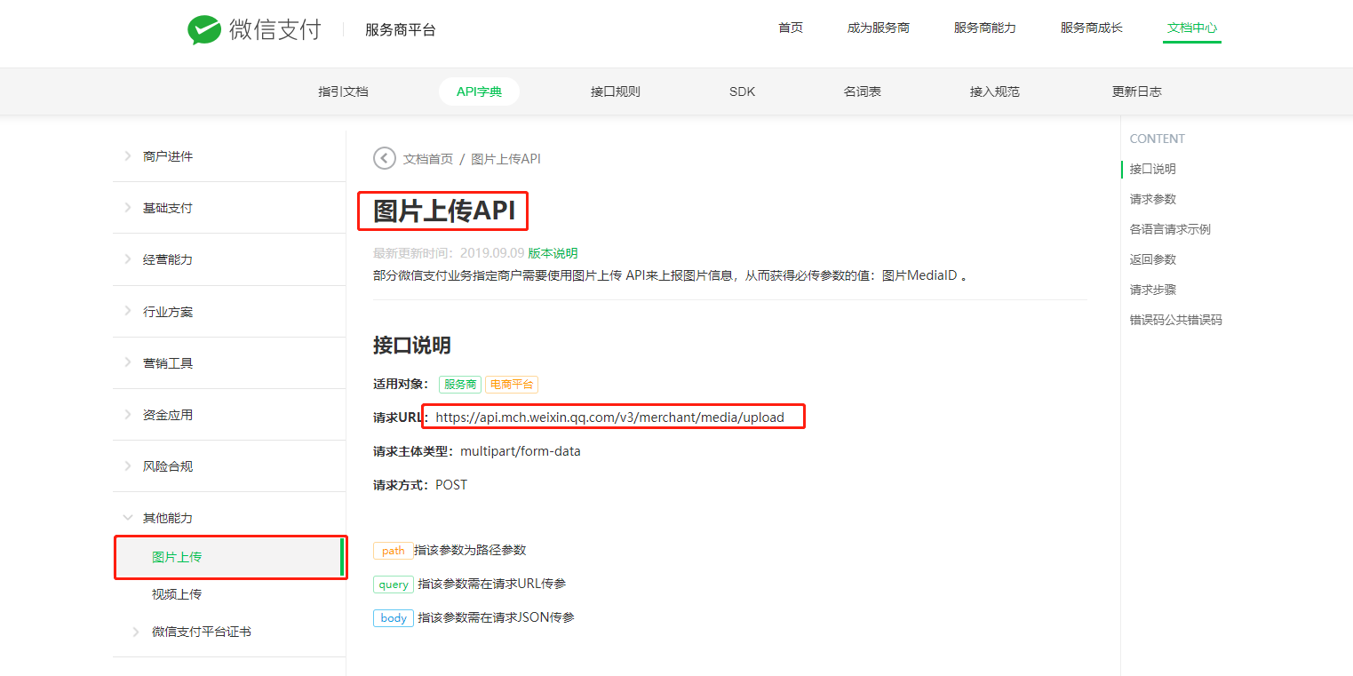Screen dimensions: 1353x676
Task: Click the WeChat Pay green logo icon
Action: [204, 29]
